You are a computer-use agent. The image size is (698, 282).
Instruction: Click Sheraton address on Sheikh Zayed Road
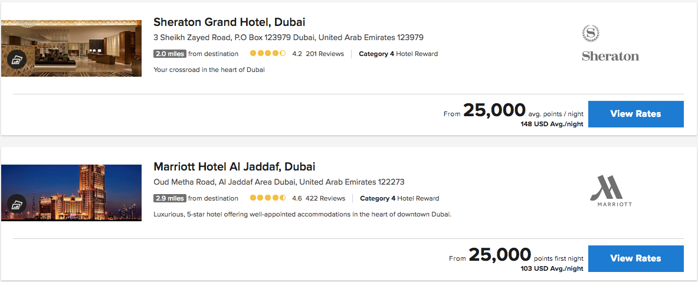click(x=288, y=38)
